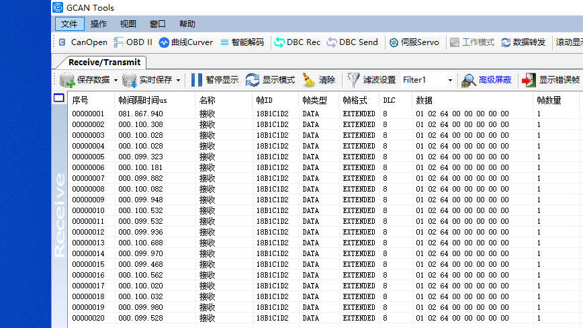Click interval value 000.100.532
Viewport: 583px width, 328px height.
pyautogui.click(x=140, y=210)
